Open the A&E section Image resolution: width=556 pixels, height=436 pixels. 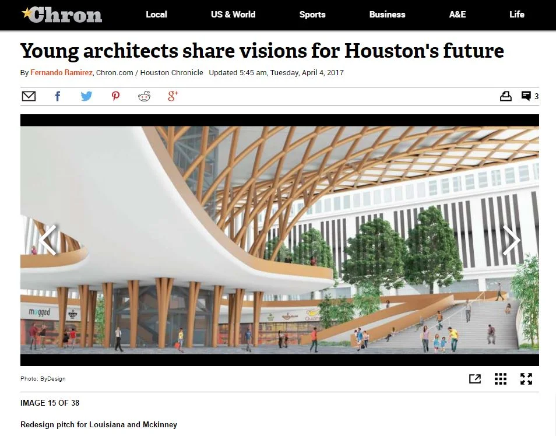pyautogui.click(x=458, y=15)
